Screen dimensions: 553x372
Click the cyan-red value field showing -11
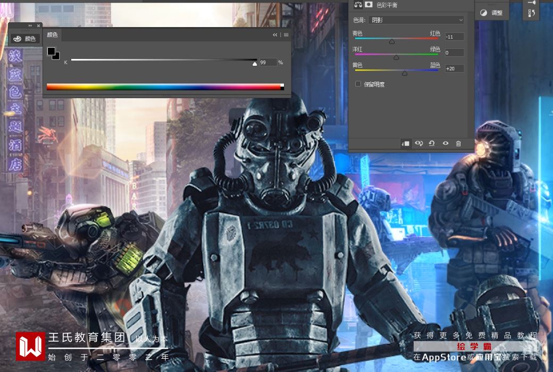click(454, 37)
